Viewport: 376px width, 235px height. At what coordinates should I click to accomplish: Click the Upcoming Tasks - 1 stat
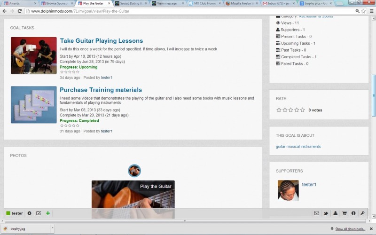pos(296,43)
